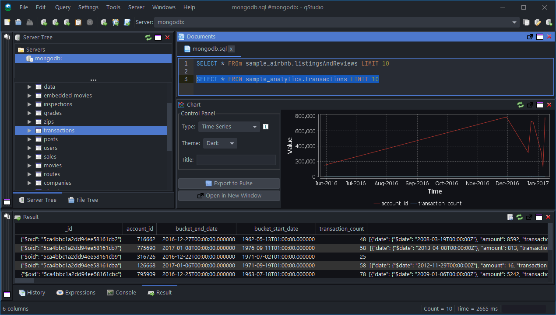Refresh the Server Tree panel
556x315 pixels.
coord(148,38)
